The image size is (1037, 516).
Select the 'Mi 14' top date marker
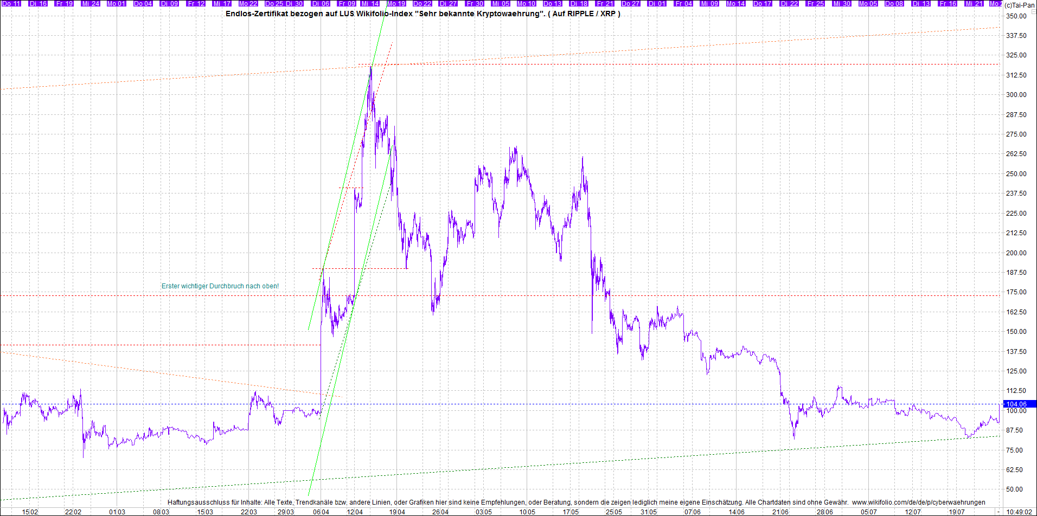pos(370,3)
